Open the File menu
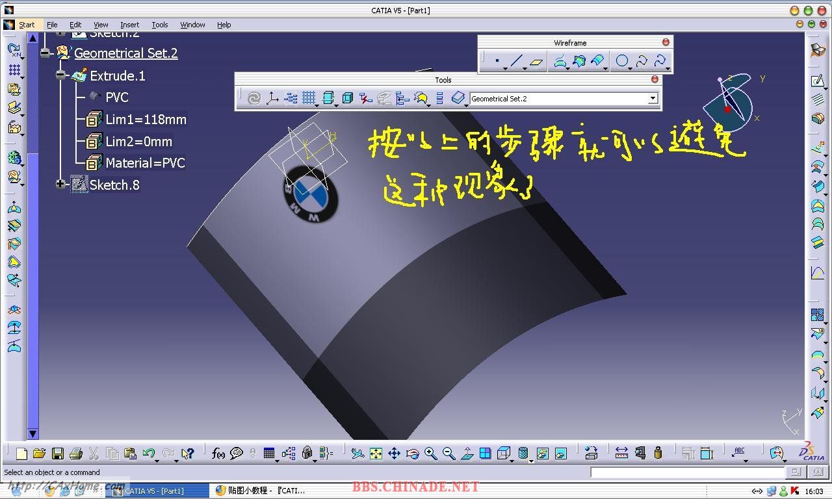832x499 pixels. (52, 25)
